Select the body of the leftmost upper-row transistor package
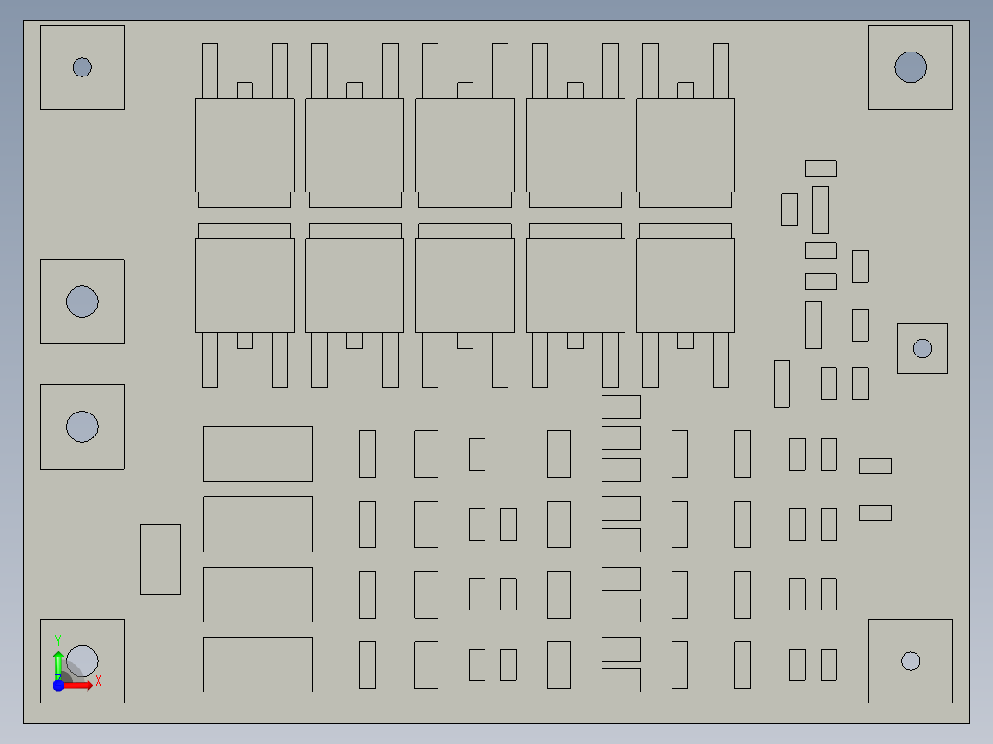The width and height of the screenshot is (993, 744). (x=245, y=145)
